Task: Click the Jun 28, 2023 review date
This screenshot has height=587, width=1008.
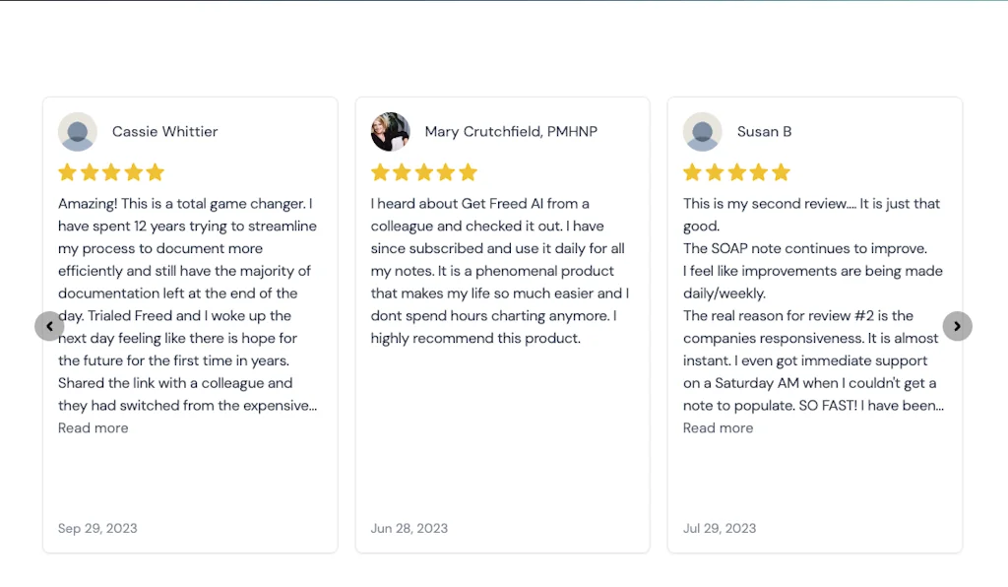Action: pyautogui.click(x=409, y=528)
